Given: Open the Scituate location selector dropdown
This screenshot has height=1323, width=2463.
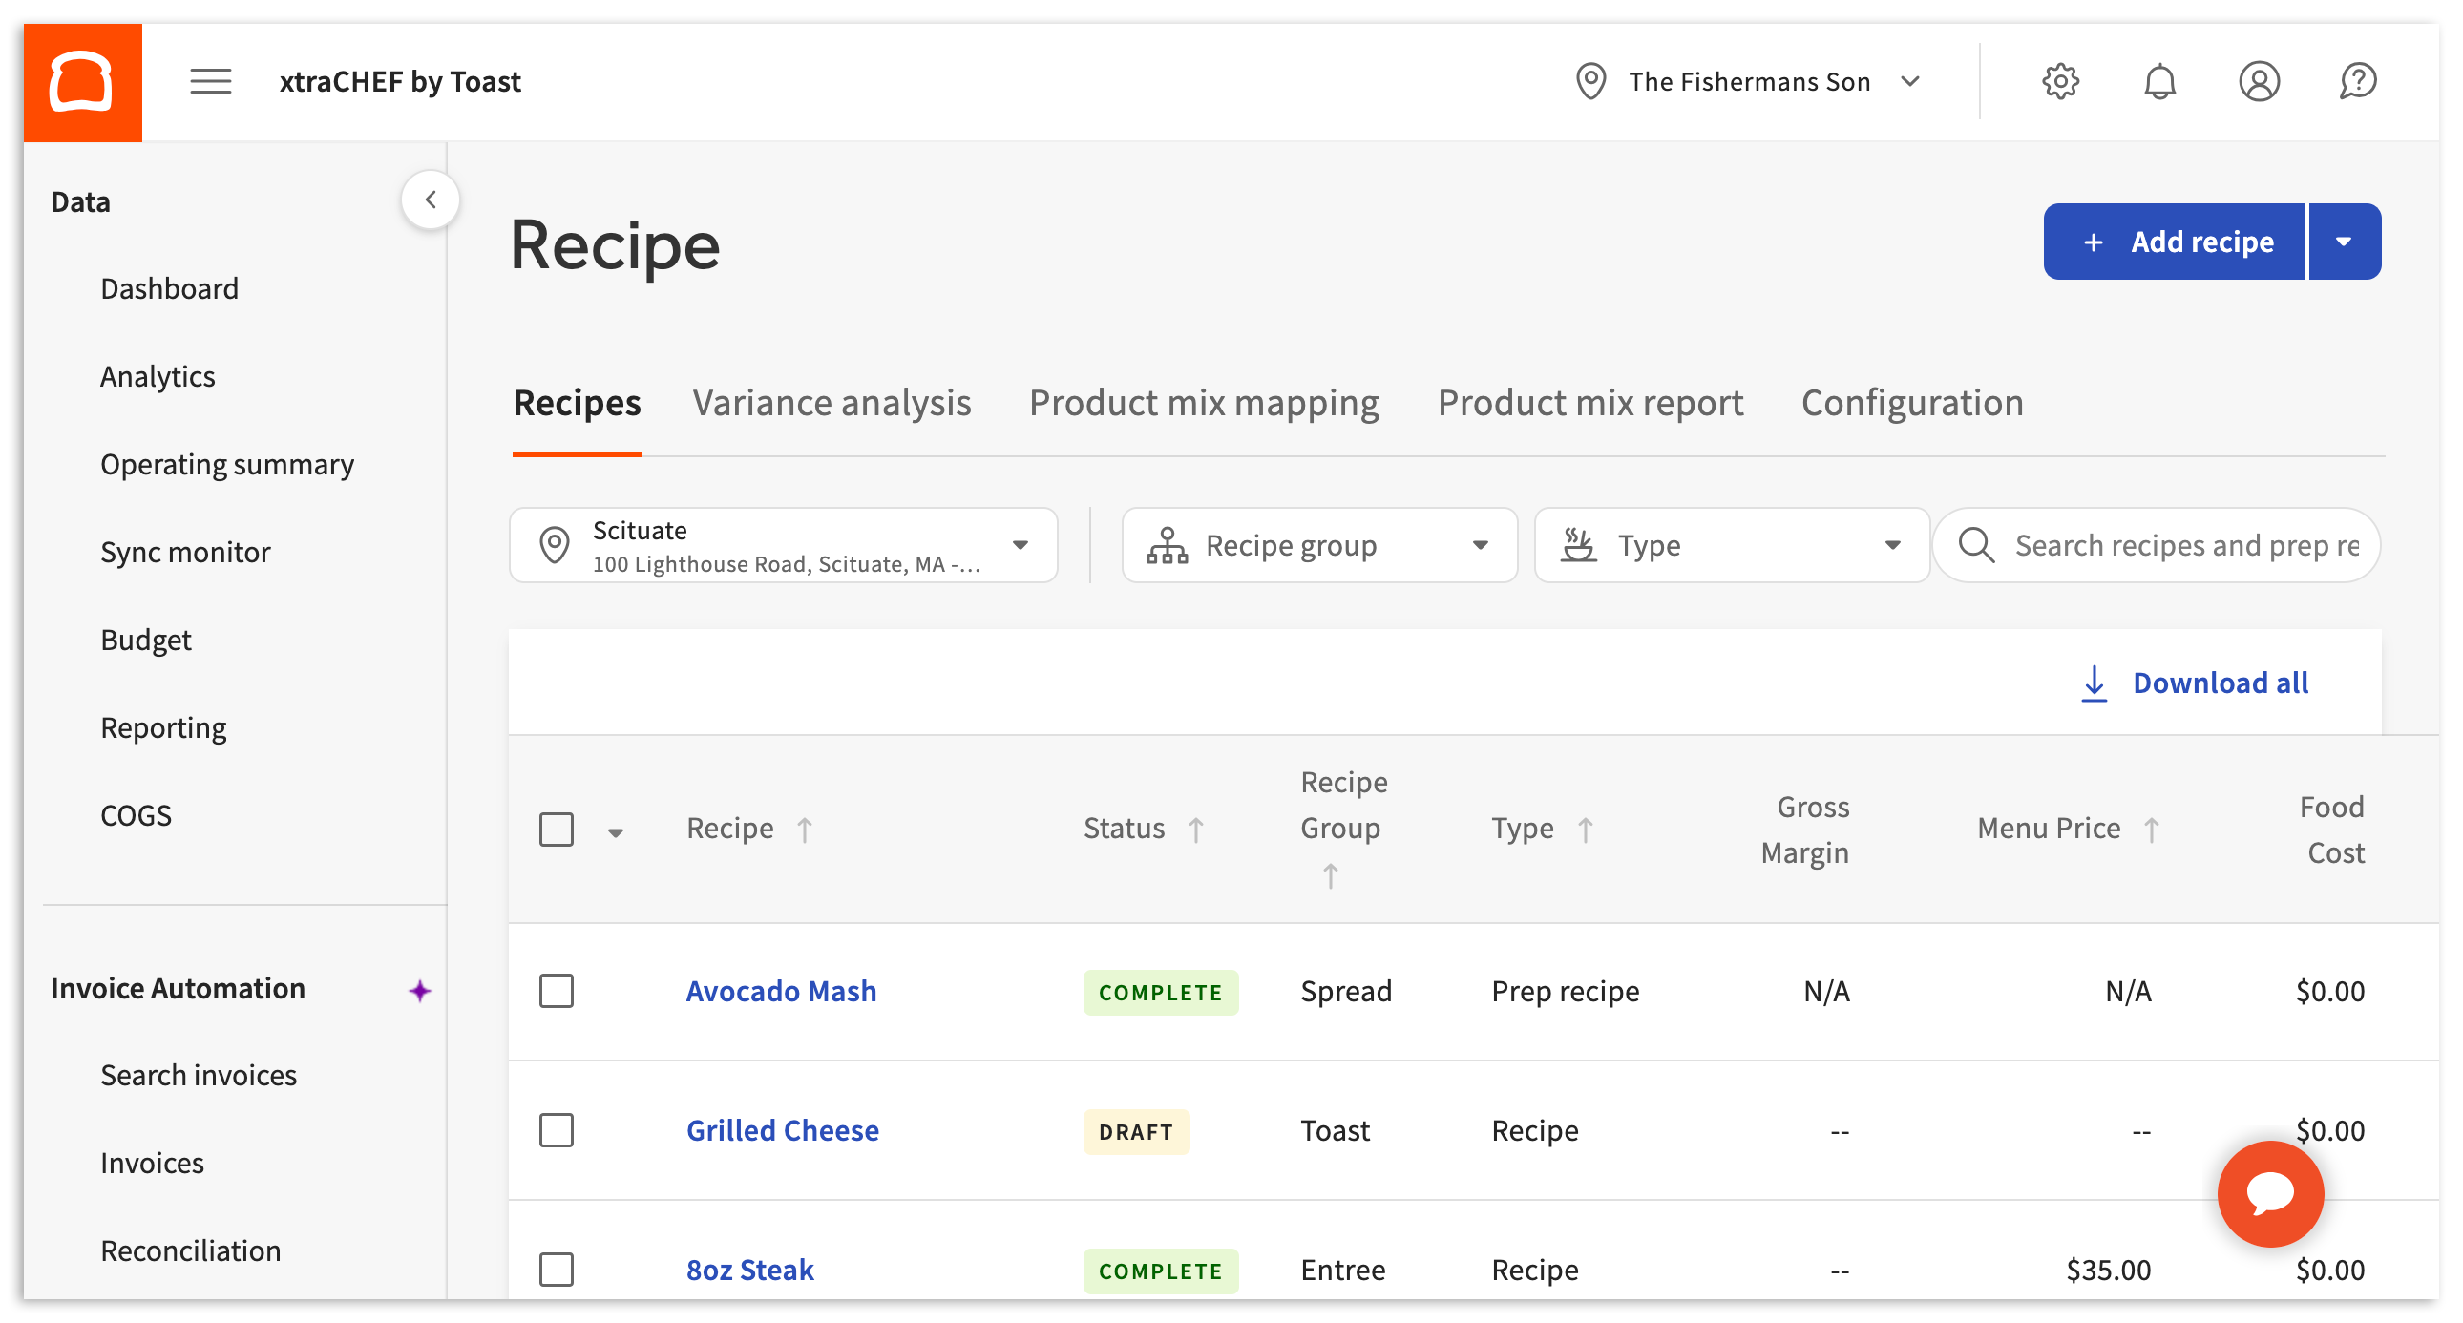Looking at the screenshot, I should [x=784, y=545].
